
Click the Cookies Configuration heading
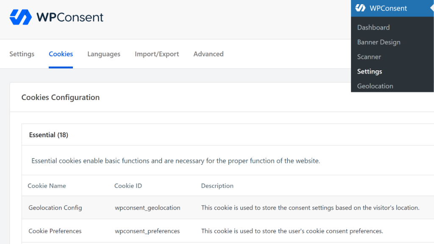[x=61, y=97]
